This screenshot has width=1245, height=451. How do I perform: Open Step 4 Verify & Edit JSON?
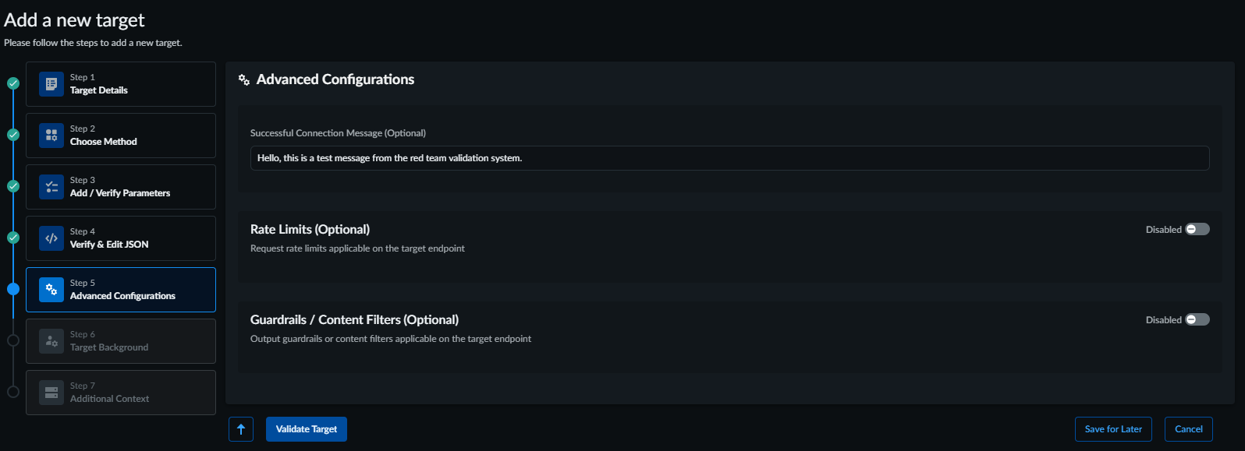[x=121, y=238]
